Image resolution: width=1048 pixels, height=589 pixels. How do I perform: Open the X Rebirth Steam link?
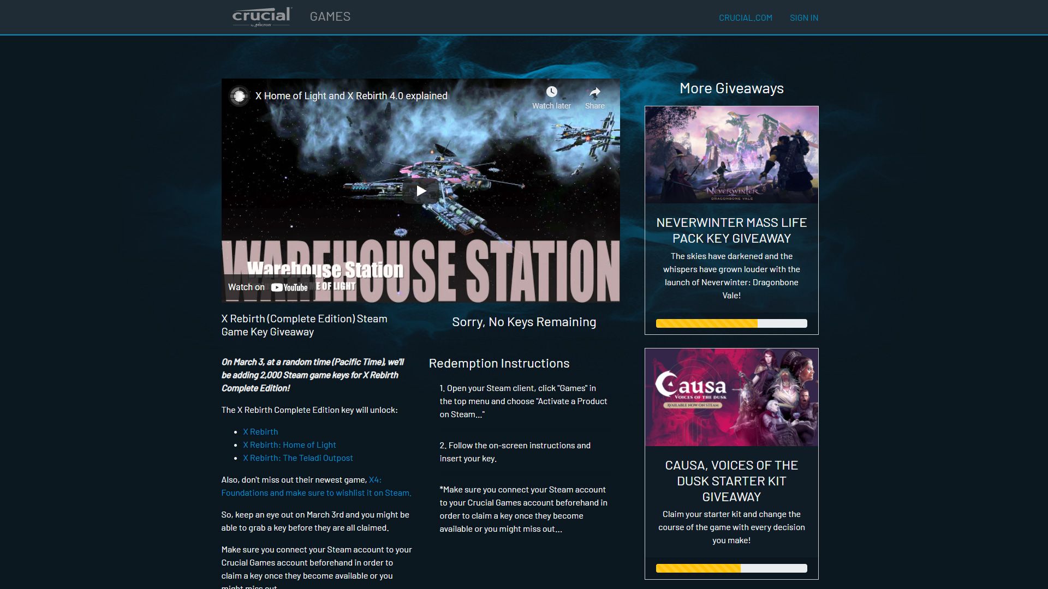pyautogui.click(x=260, y=432)
